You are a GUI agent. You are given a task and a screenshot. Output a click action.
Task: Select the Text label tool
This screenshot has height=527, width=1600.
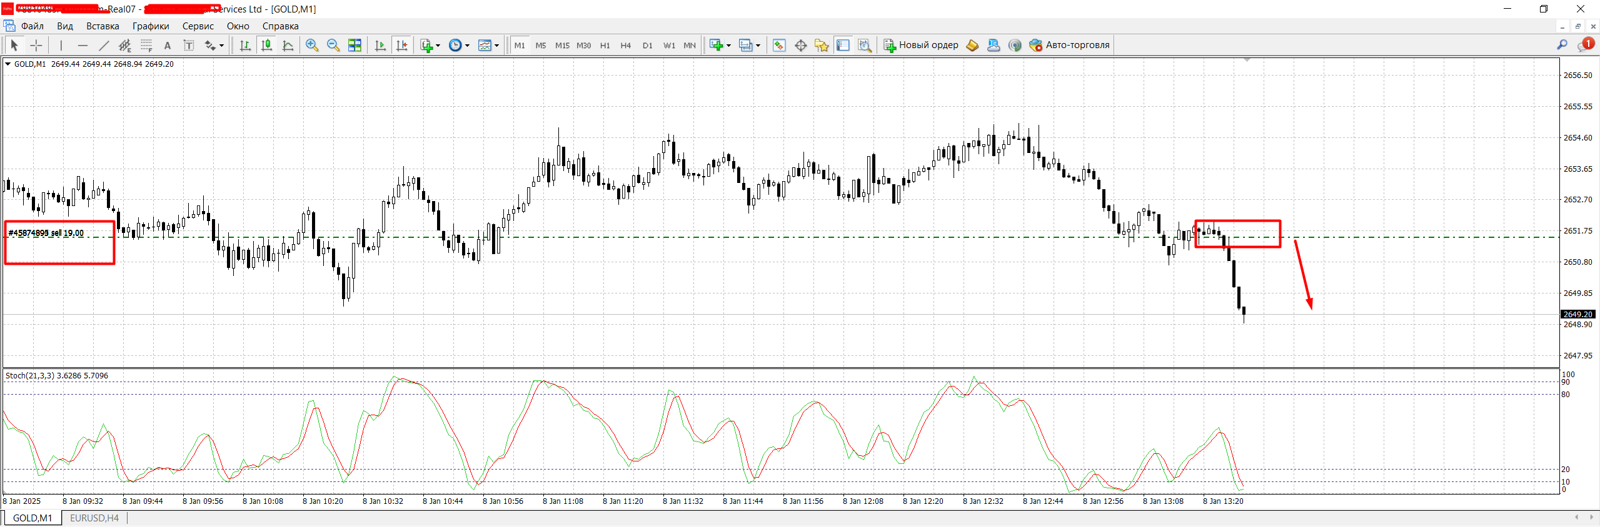pos(189,45)
